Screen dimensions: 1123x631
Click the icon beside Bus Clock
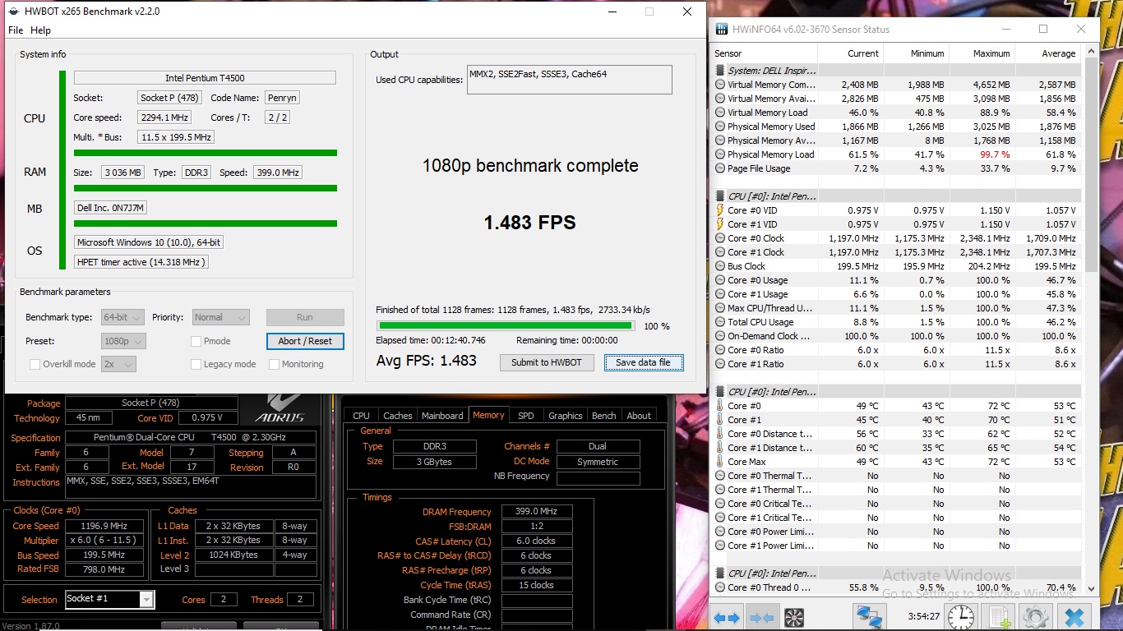point(720,266)
